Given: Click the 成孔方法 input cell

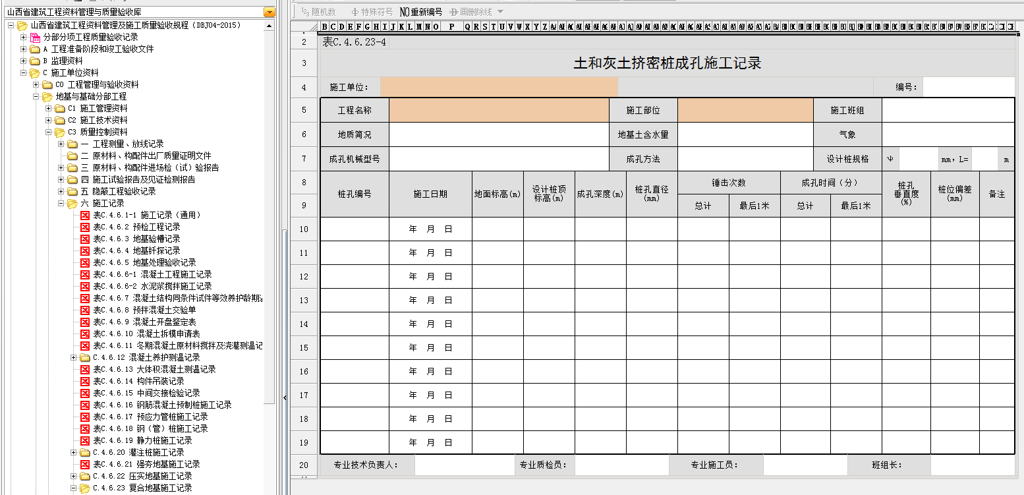Looking at the screenshot, I should (745, 159).
